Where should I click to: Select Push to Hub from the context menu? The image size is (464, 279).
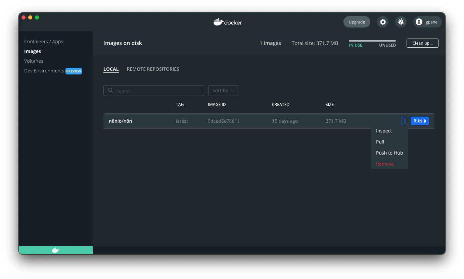pyautogui.click(x=389, y=153)
